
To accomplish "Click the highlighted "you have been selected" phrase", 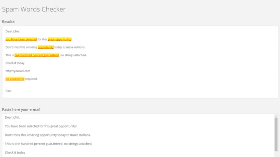I will pos(21,39).
